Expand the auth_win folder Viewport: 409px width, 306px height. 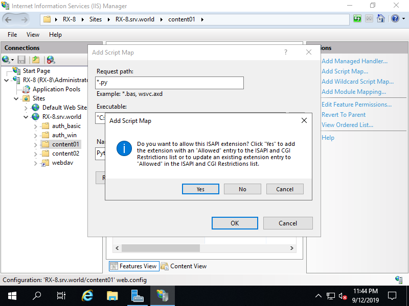coord(35,135)
